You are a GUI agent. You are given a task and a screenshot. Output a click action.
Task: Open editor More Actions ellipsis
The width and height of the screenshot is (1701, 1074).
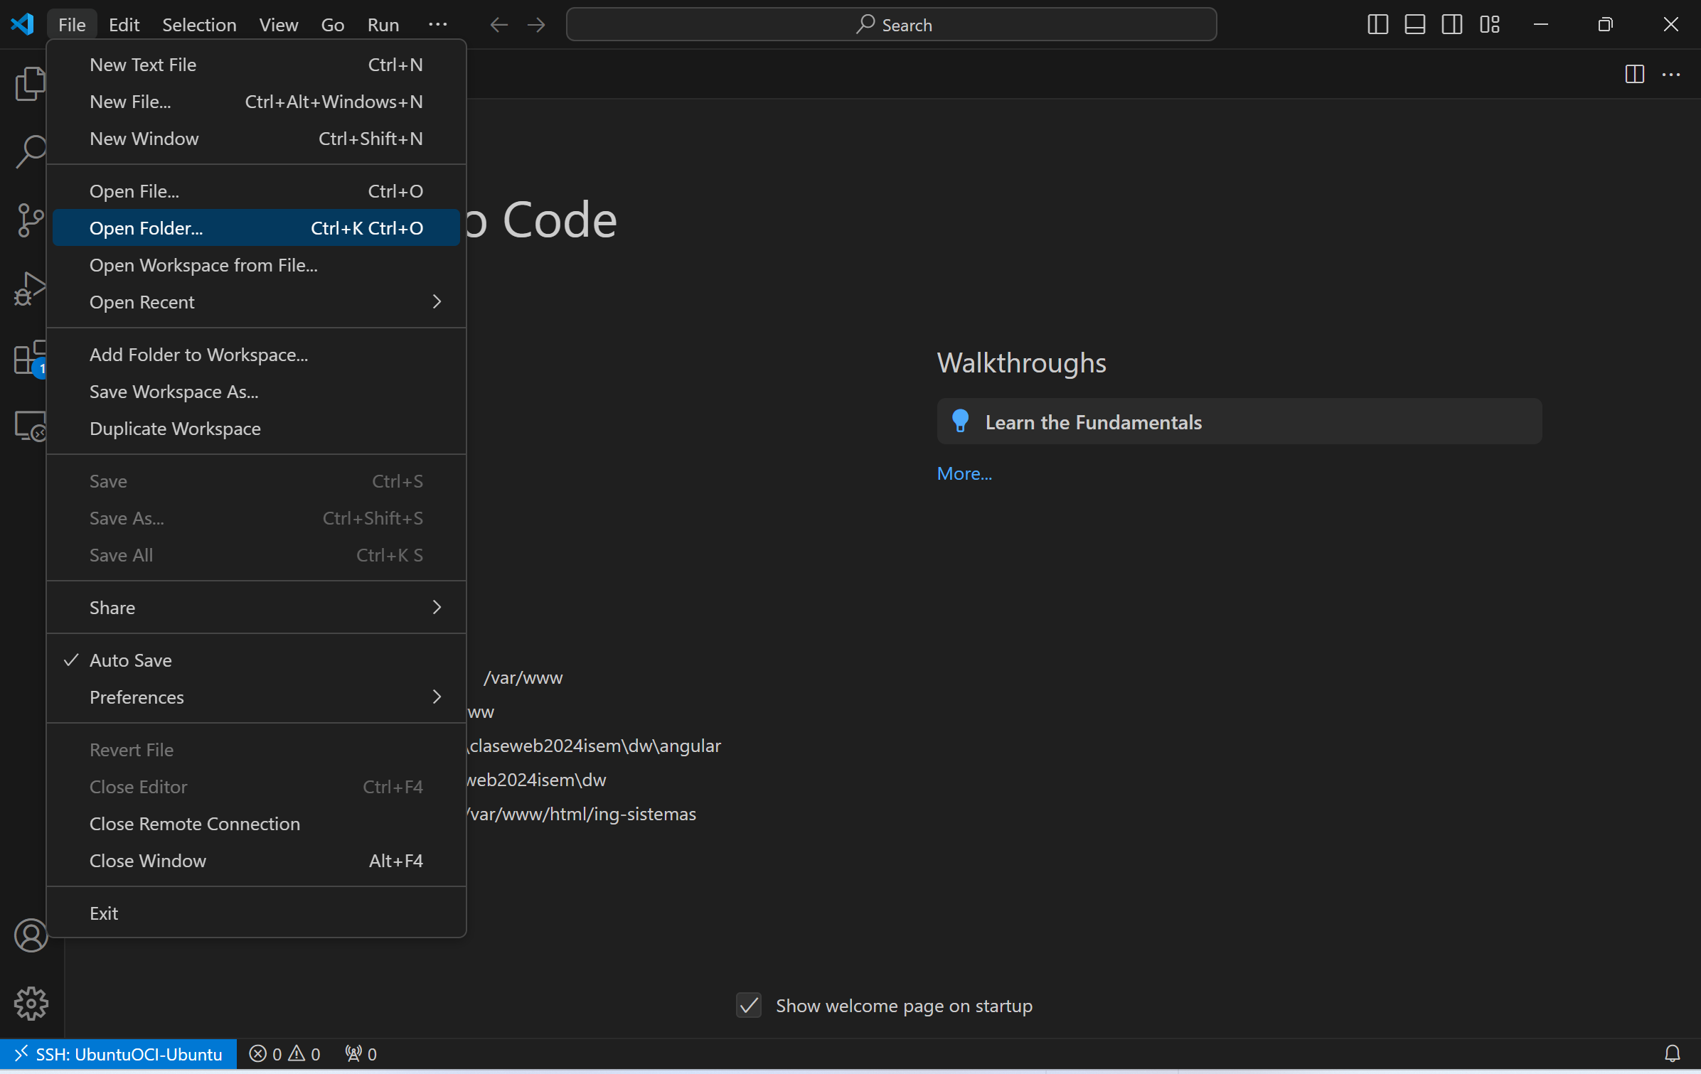click(1670, 74)
